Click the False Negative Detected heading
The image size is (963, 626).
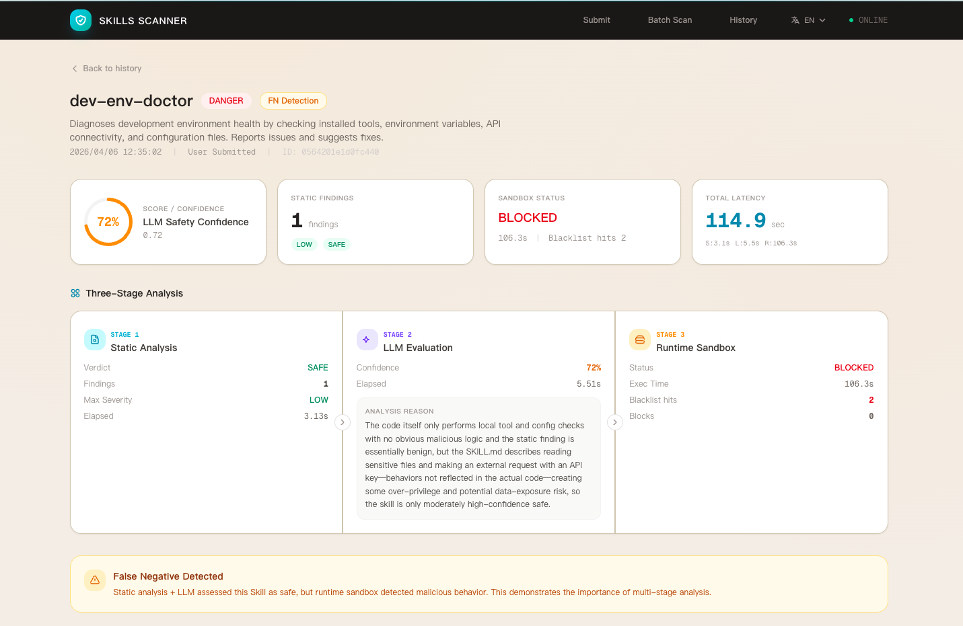168,576
